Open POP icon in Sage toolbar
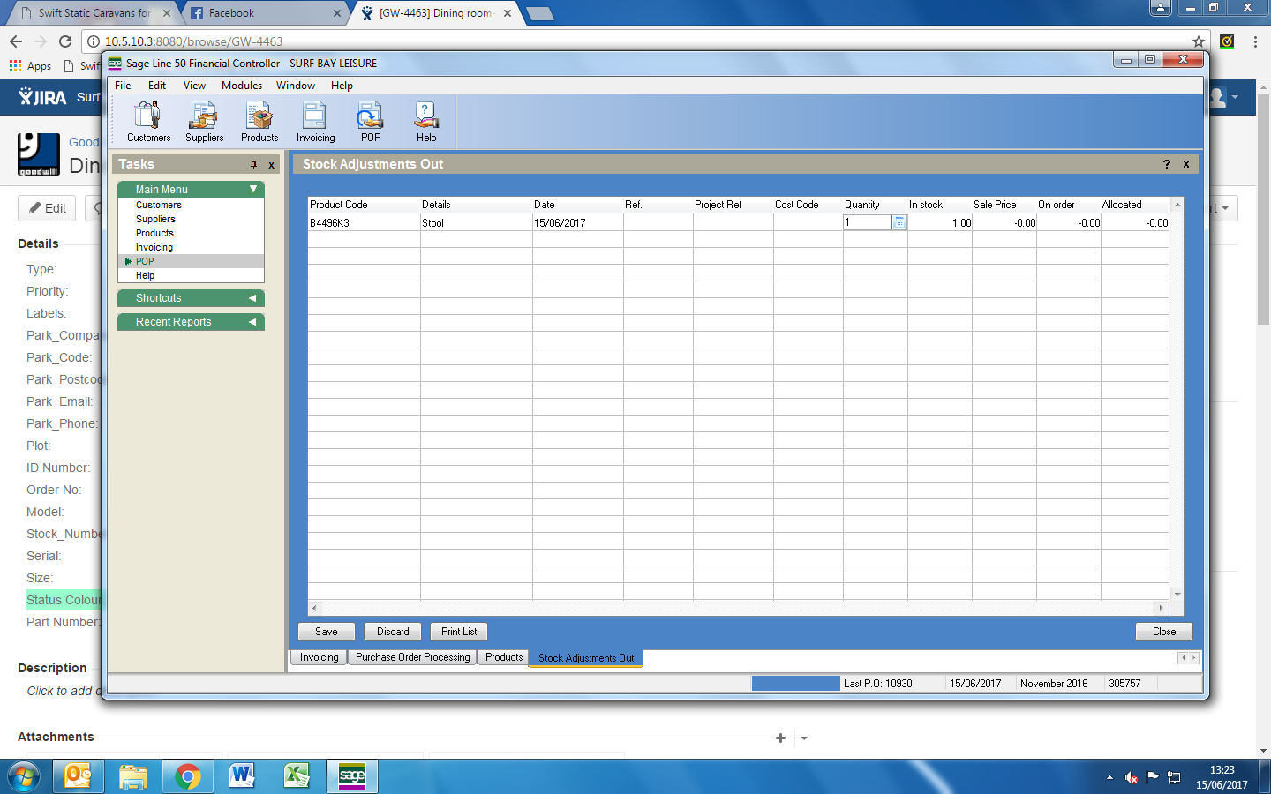1271x794 pixels. 371,121
